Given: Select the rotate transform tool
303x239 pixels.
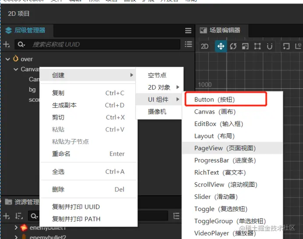Looking at the screenshot, I should tap(233, 46).
